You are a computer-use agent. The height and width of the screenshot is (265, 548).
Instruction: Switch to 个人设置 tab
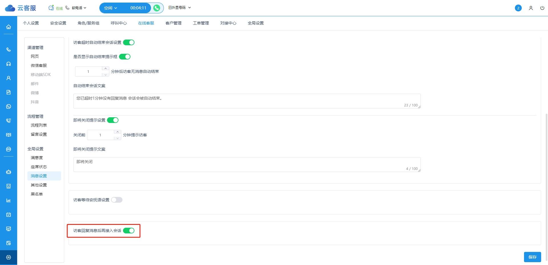pyautogui.click(x=31, y=23)
